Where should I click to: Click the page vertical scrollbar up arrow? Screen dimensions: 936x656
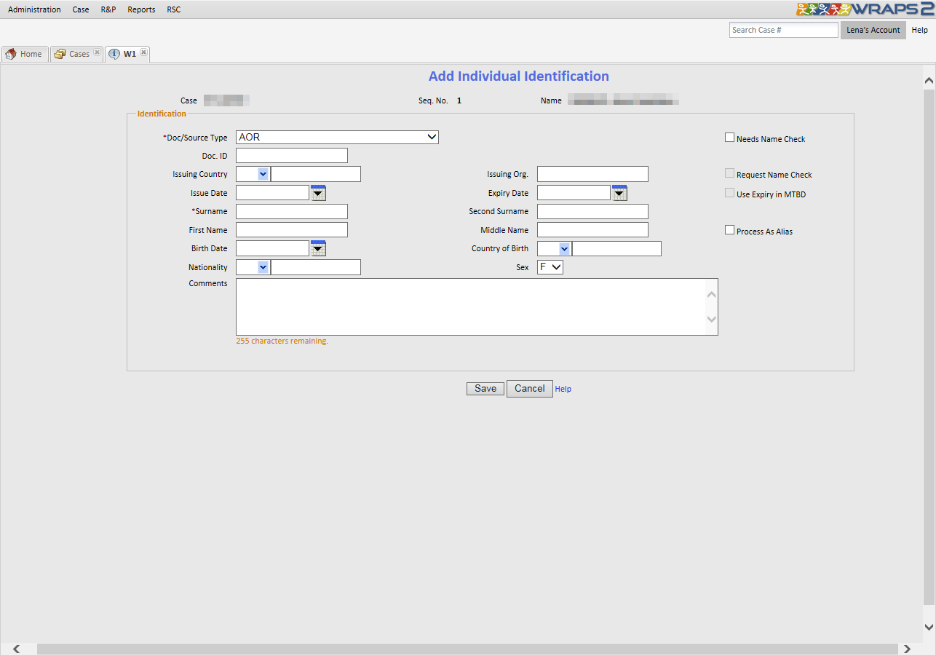(929, 80)
